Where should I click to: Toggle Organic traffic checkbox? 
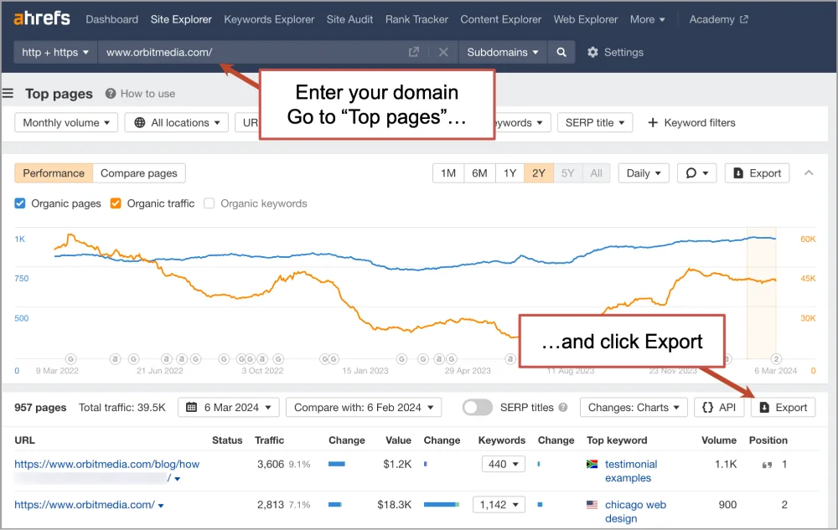116,203
